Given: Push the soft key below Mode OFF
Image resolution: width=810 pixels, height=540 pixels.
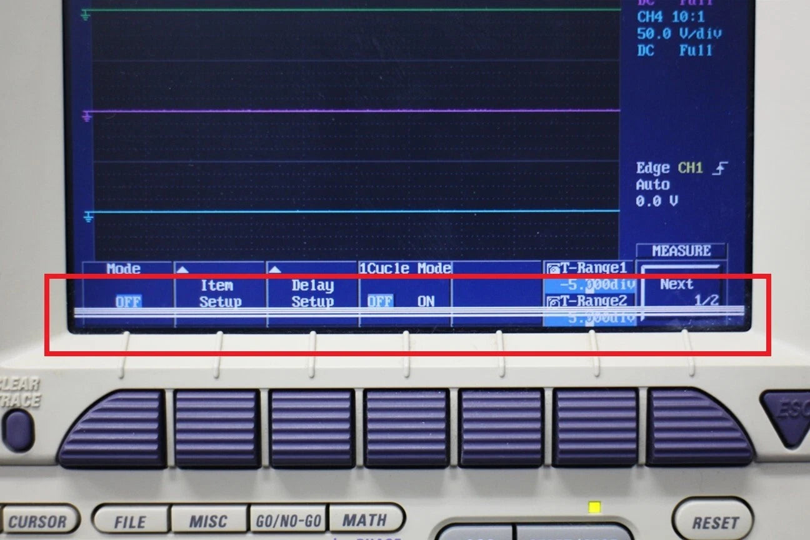Looking at the screenshot, I should 114,429.
